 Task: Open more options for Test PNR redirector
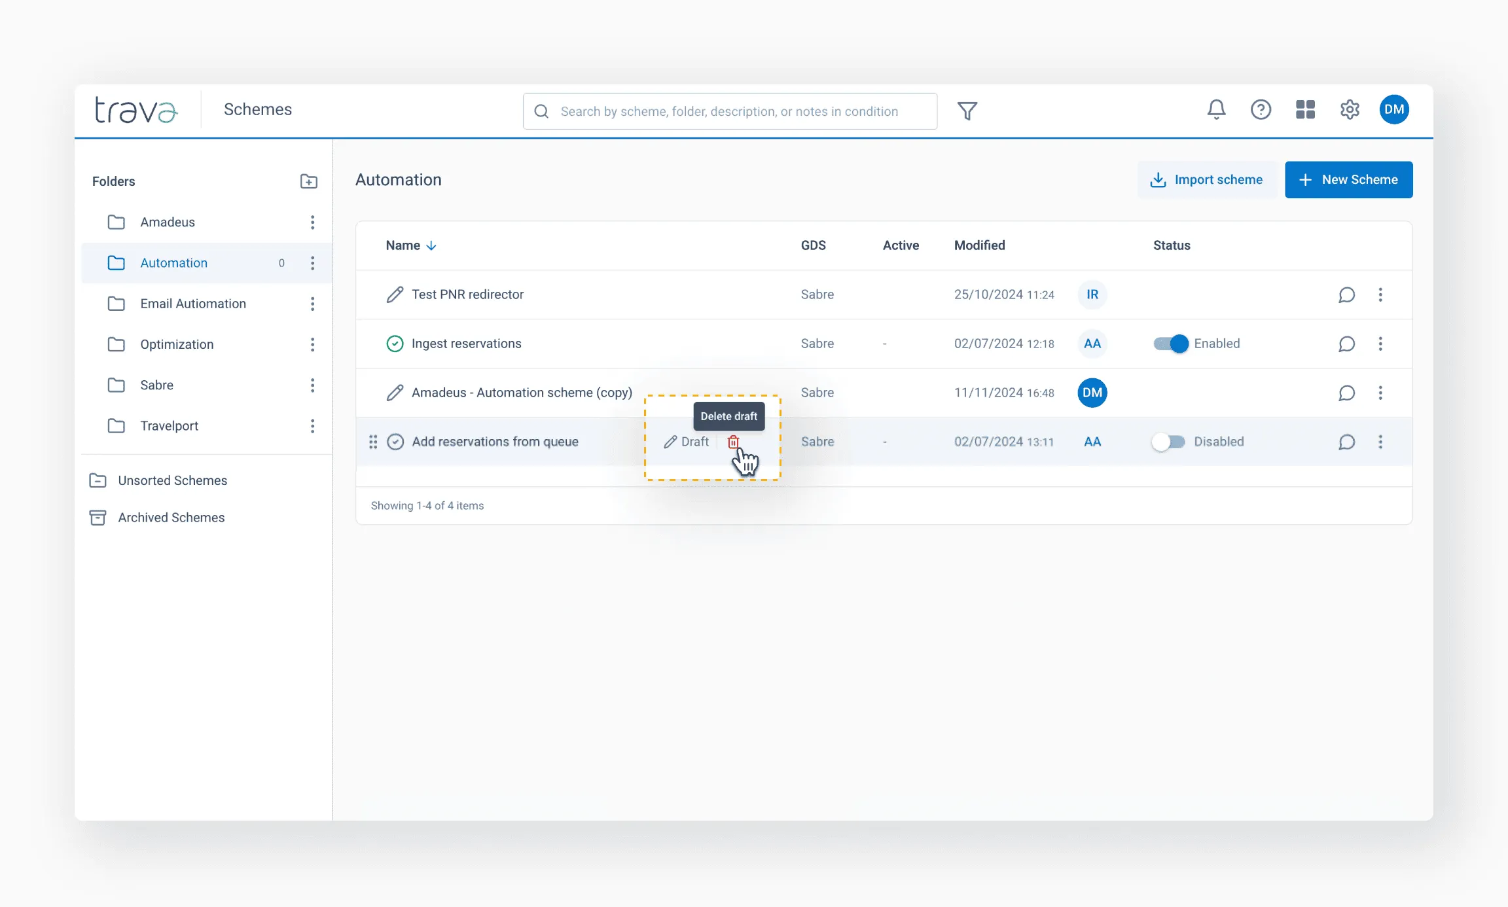tap(1380, 294)
